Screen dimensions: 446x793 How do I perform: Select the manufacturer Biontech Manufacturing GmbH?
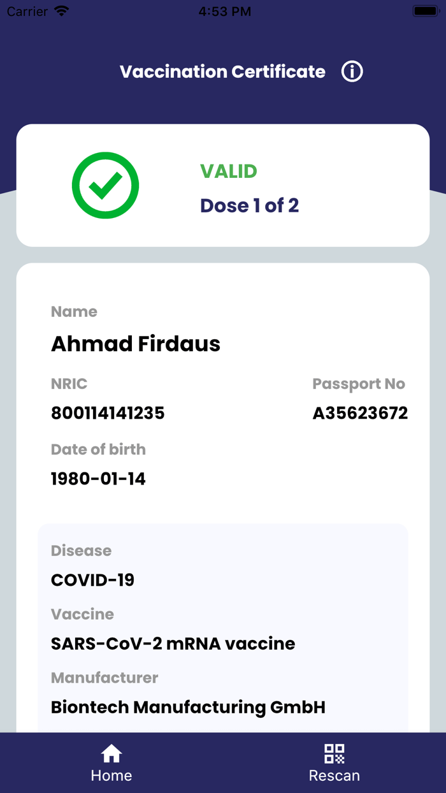pyautogui.click(x=188, y=707)
